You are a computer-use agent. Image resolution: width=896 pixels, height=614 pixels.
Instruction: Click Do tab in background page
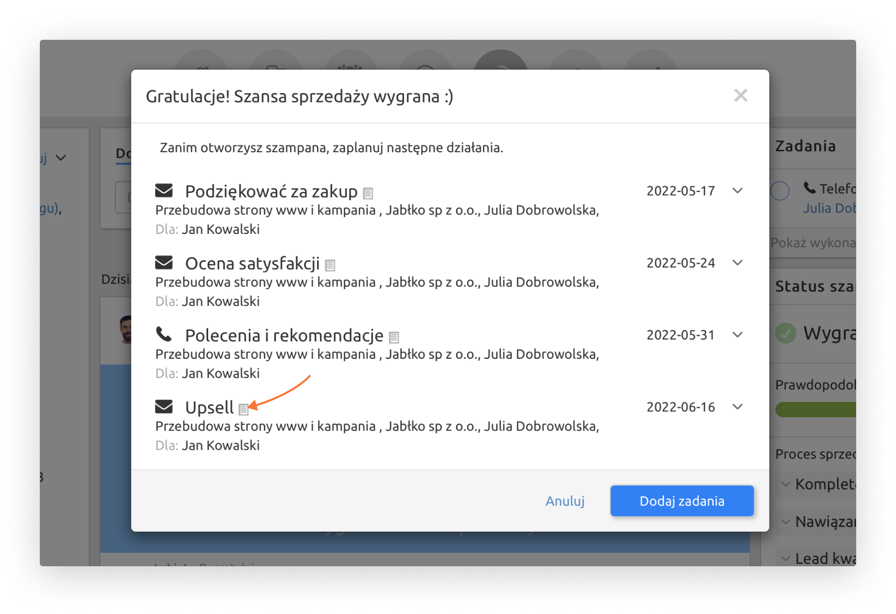123,153
